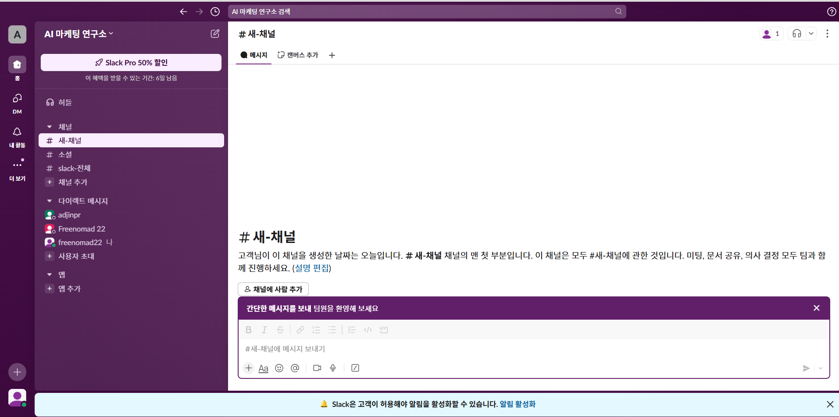Insert ordered list in composer

[x=316, y=330]
